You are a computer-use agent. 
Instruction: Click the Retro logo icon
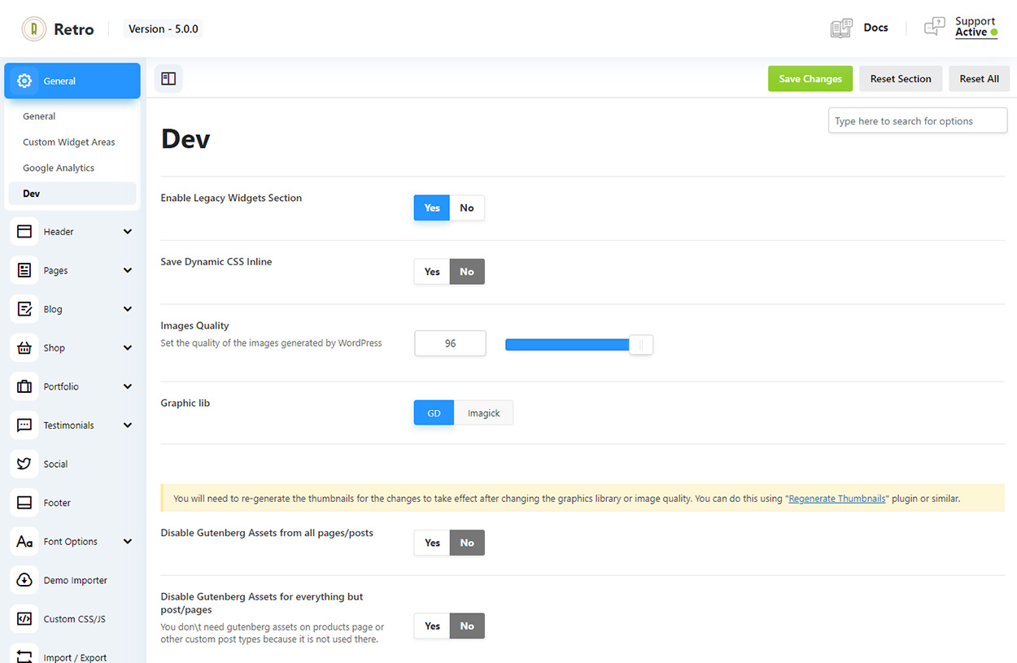click(33, 28)
